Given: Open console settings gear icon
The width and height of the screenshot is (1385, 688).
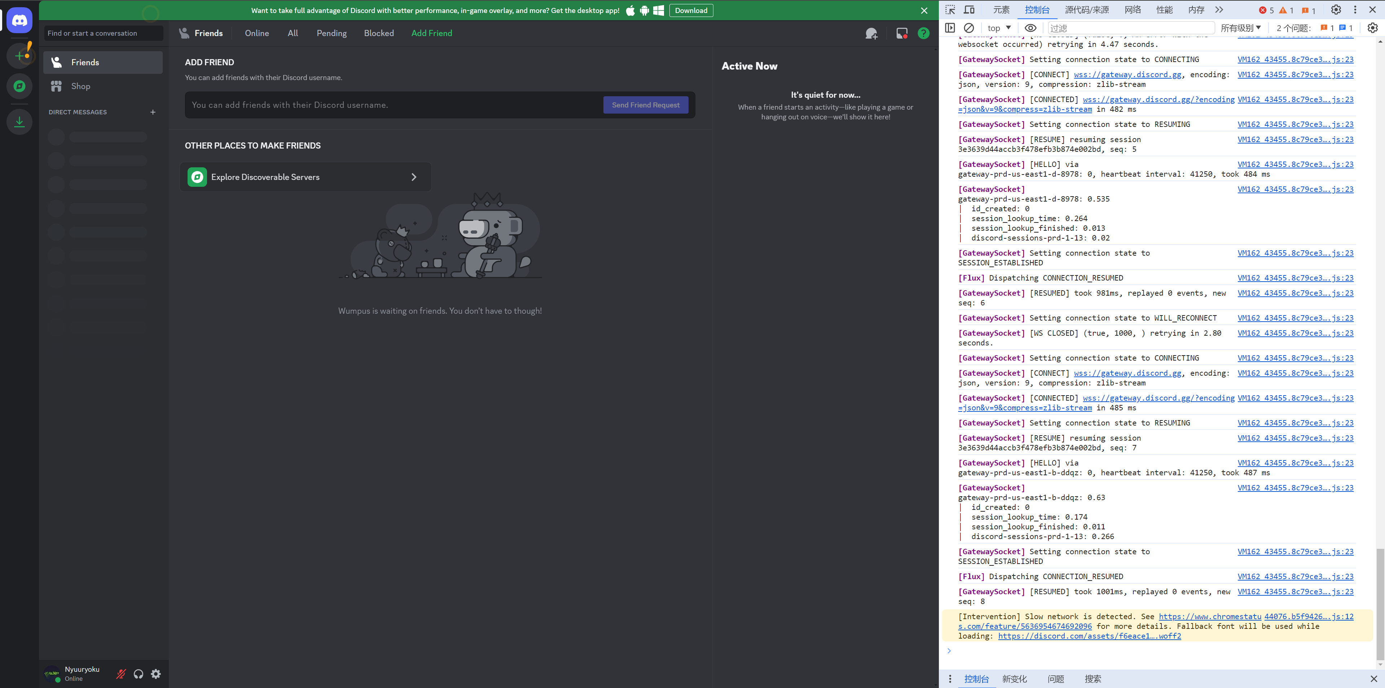Looking at the screenshot, I should (x=1373, y=28).
